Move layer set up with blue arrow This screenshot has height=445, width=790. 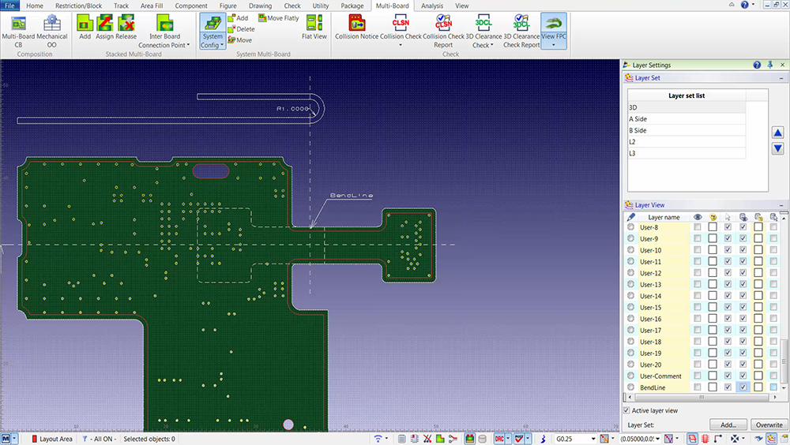pyautogui.click(x=777, y=133)
